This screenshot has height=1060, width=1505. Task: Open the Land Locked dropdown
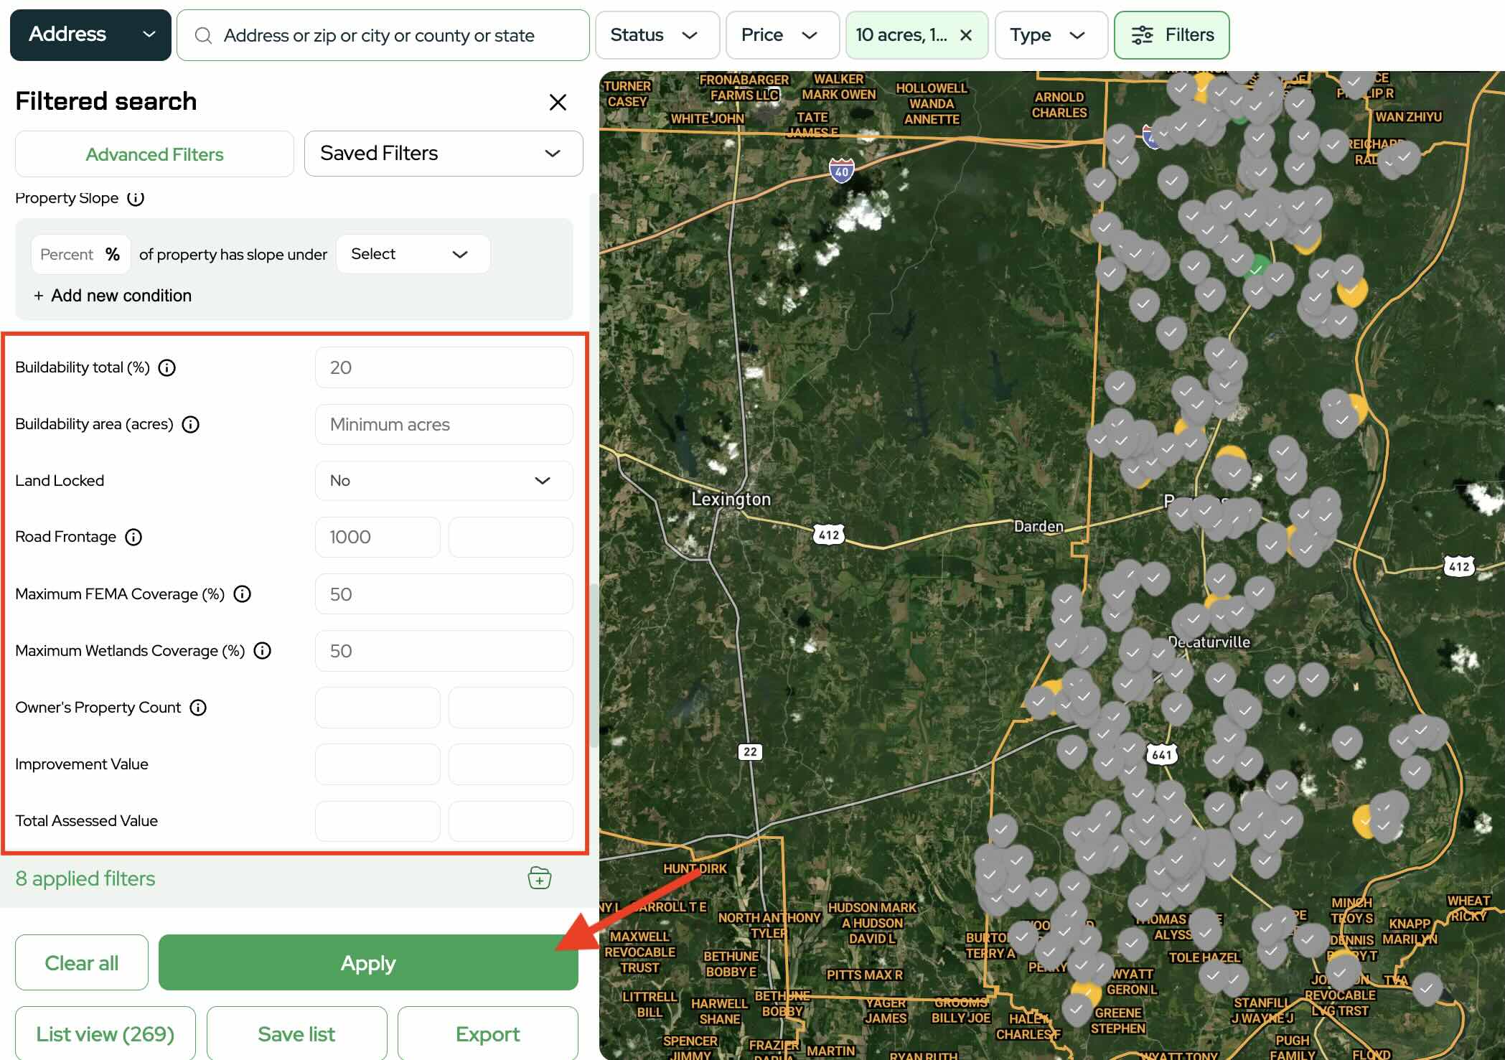444,481
